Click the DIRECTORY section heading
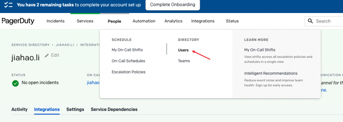Screen dimensions: 343x122 tap(189, 40)
